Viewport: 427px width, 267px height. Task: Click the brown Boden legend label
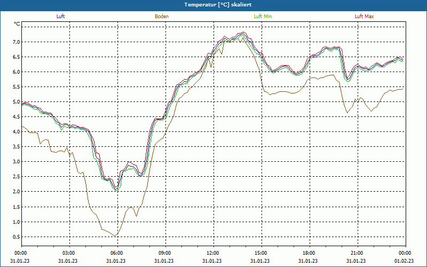point(162,17)
